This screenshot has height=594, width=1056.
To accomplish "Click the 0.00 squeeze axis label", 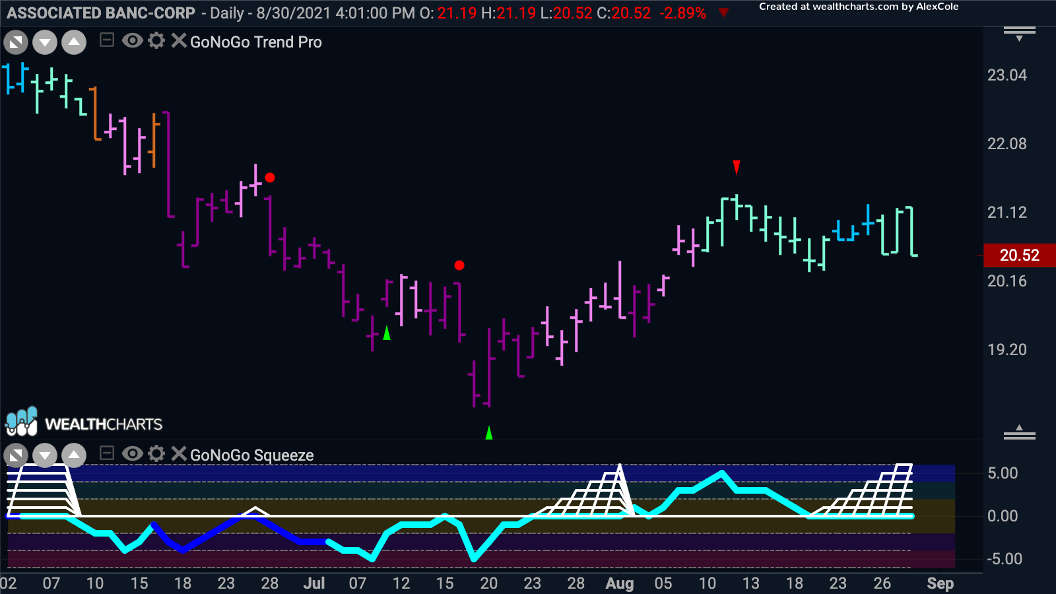I will point(1003,516).
